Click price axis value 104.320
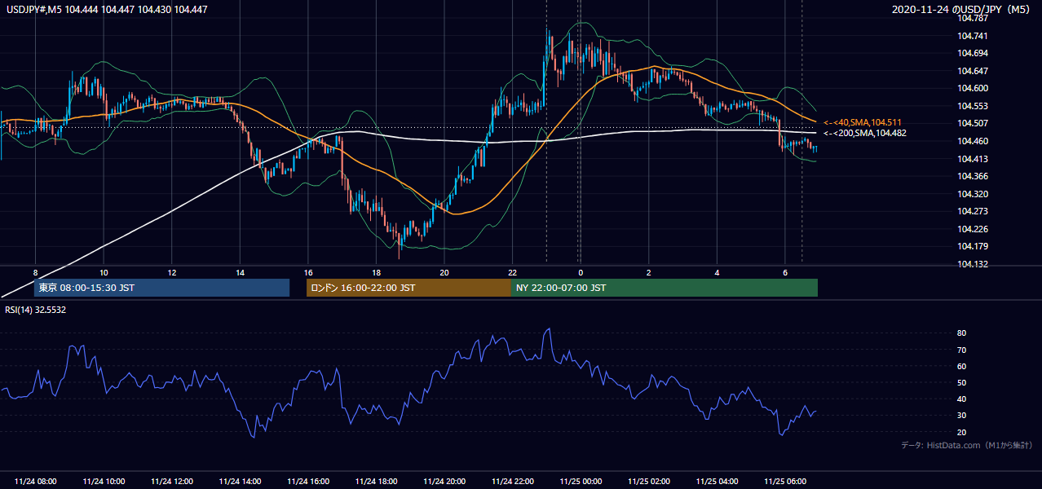1042x489 pixels. pyautogui.click(x=973, y=194)
